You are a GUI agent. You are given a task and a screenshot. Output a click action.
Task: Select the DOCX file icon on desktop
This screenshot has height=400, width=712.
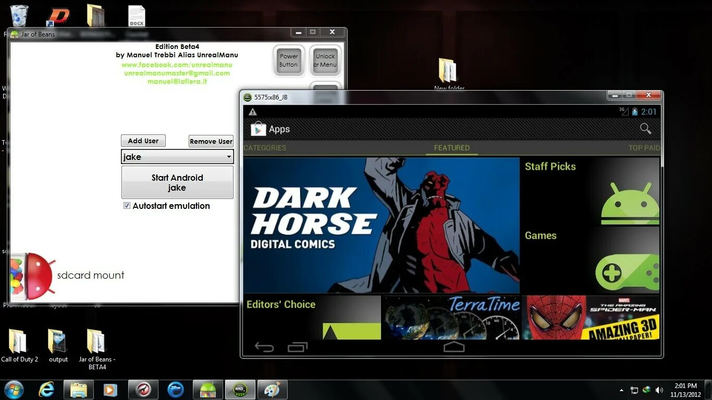tap(137, 16)
